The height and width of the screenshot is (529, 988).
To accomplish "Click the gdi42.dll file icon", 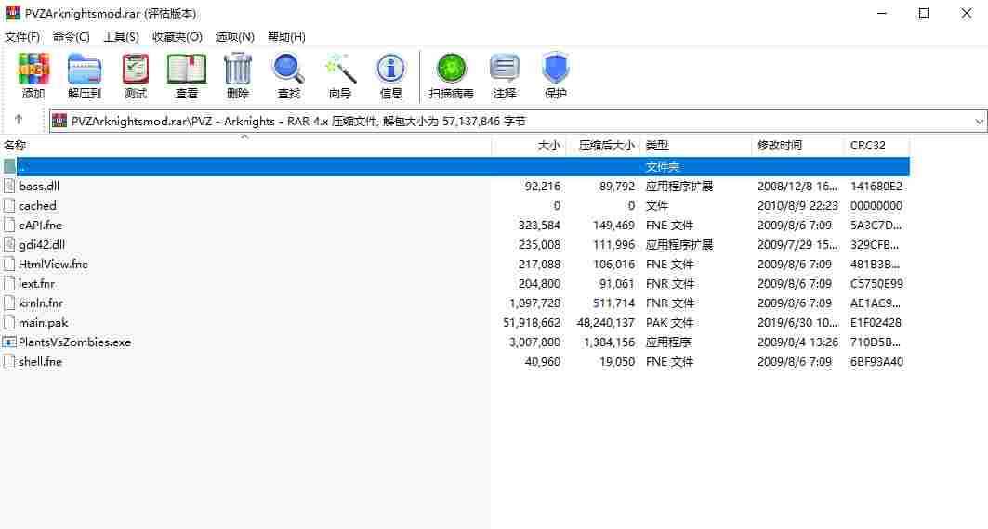I will [8, 244].
